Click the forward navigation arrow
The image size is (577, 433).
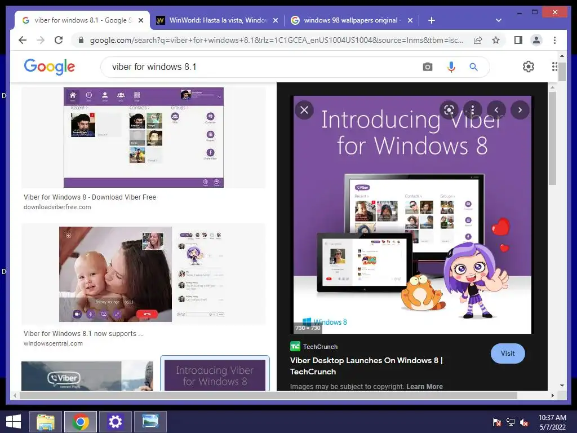click(41, 40)
